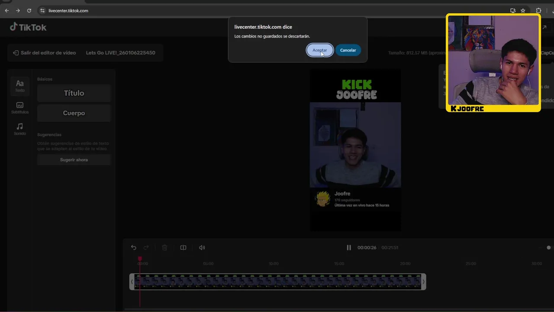Go back in browser history
554x312 pixels.
(7, 10)
